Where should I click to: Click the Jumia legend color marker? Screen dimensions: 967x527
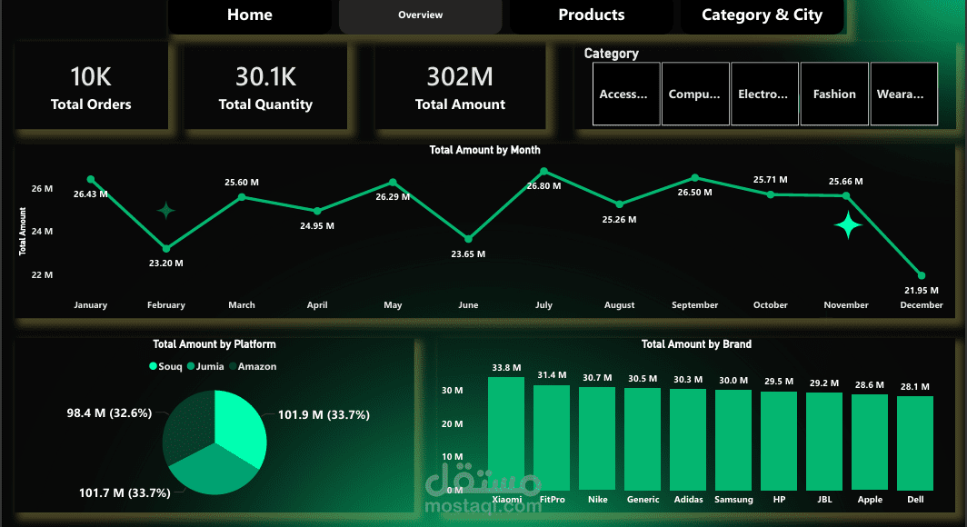tap(191, 366)
